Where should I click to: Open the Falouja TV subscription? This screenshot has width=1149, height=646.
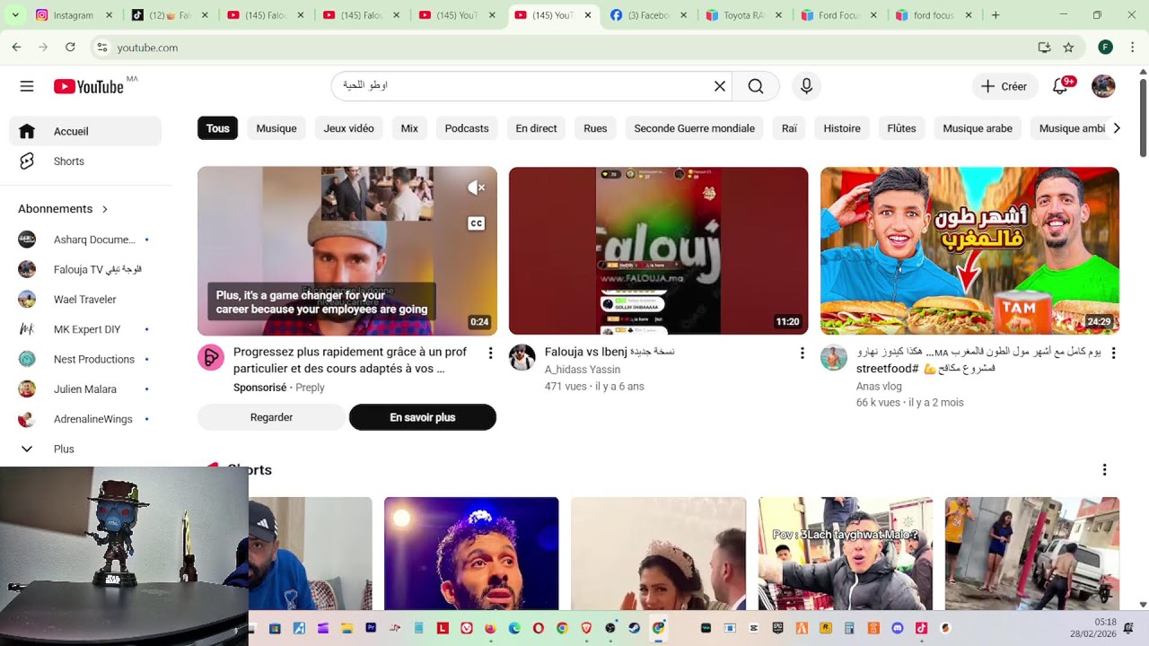[85, 269]
